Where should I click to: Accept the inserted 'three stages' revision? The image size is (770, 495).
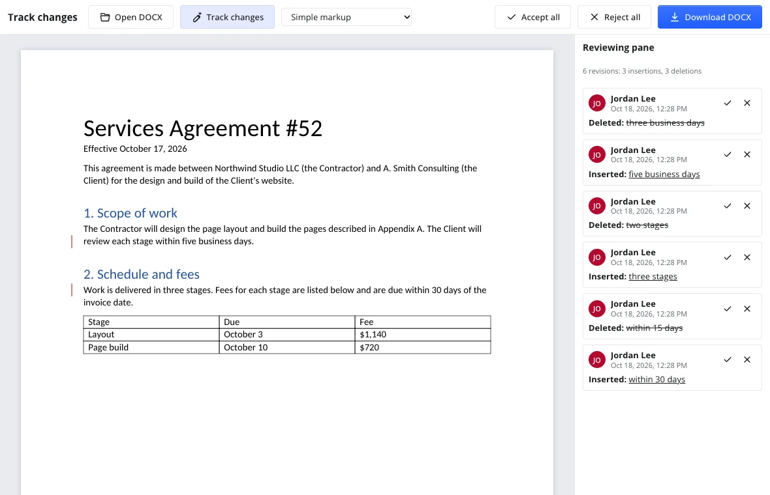tap(728, 257)
